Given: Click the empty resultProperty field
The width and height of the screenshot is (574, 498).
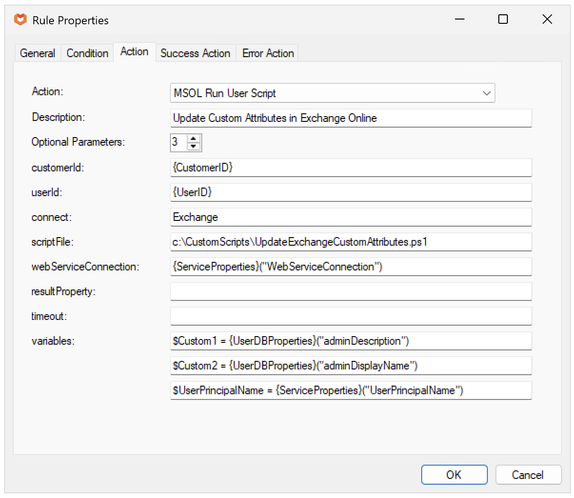Looking at the screenshot, I should (351, 291).
